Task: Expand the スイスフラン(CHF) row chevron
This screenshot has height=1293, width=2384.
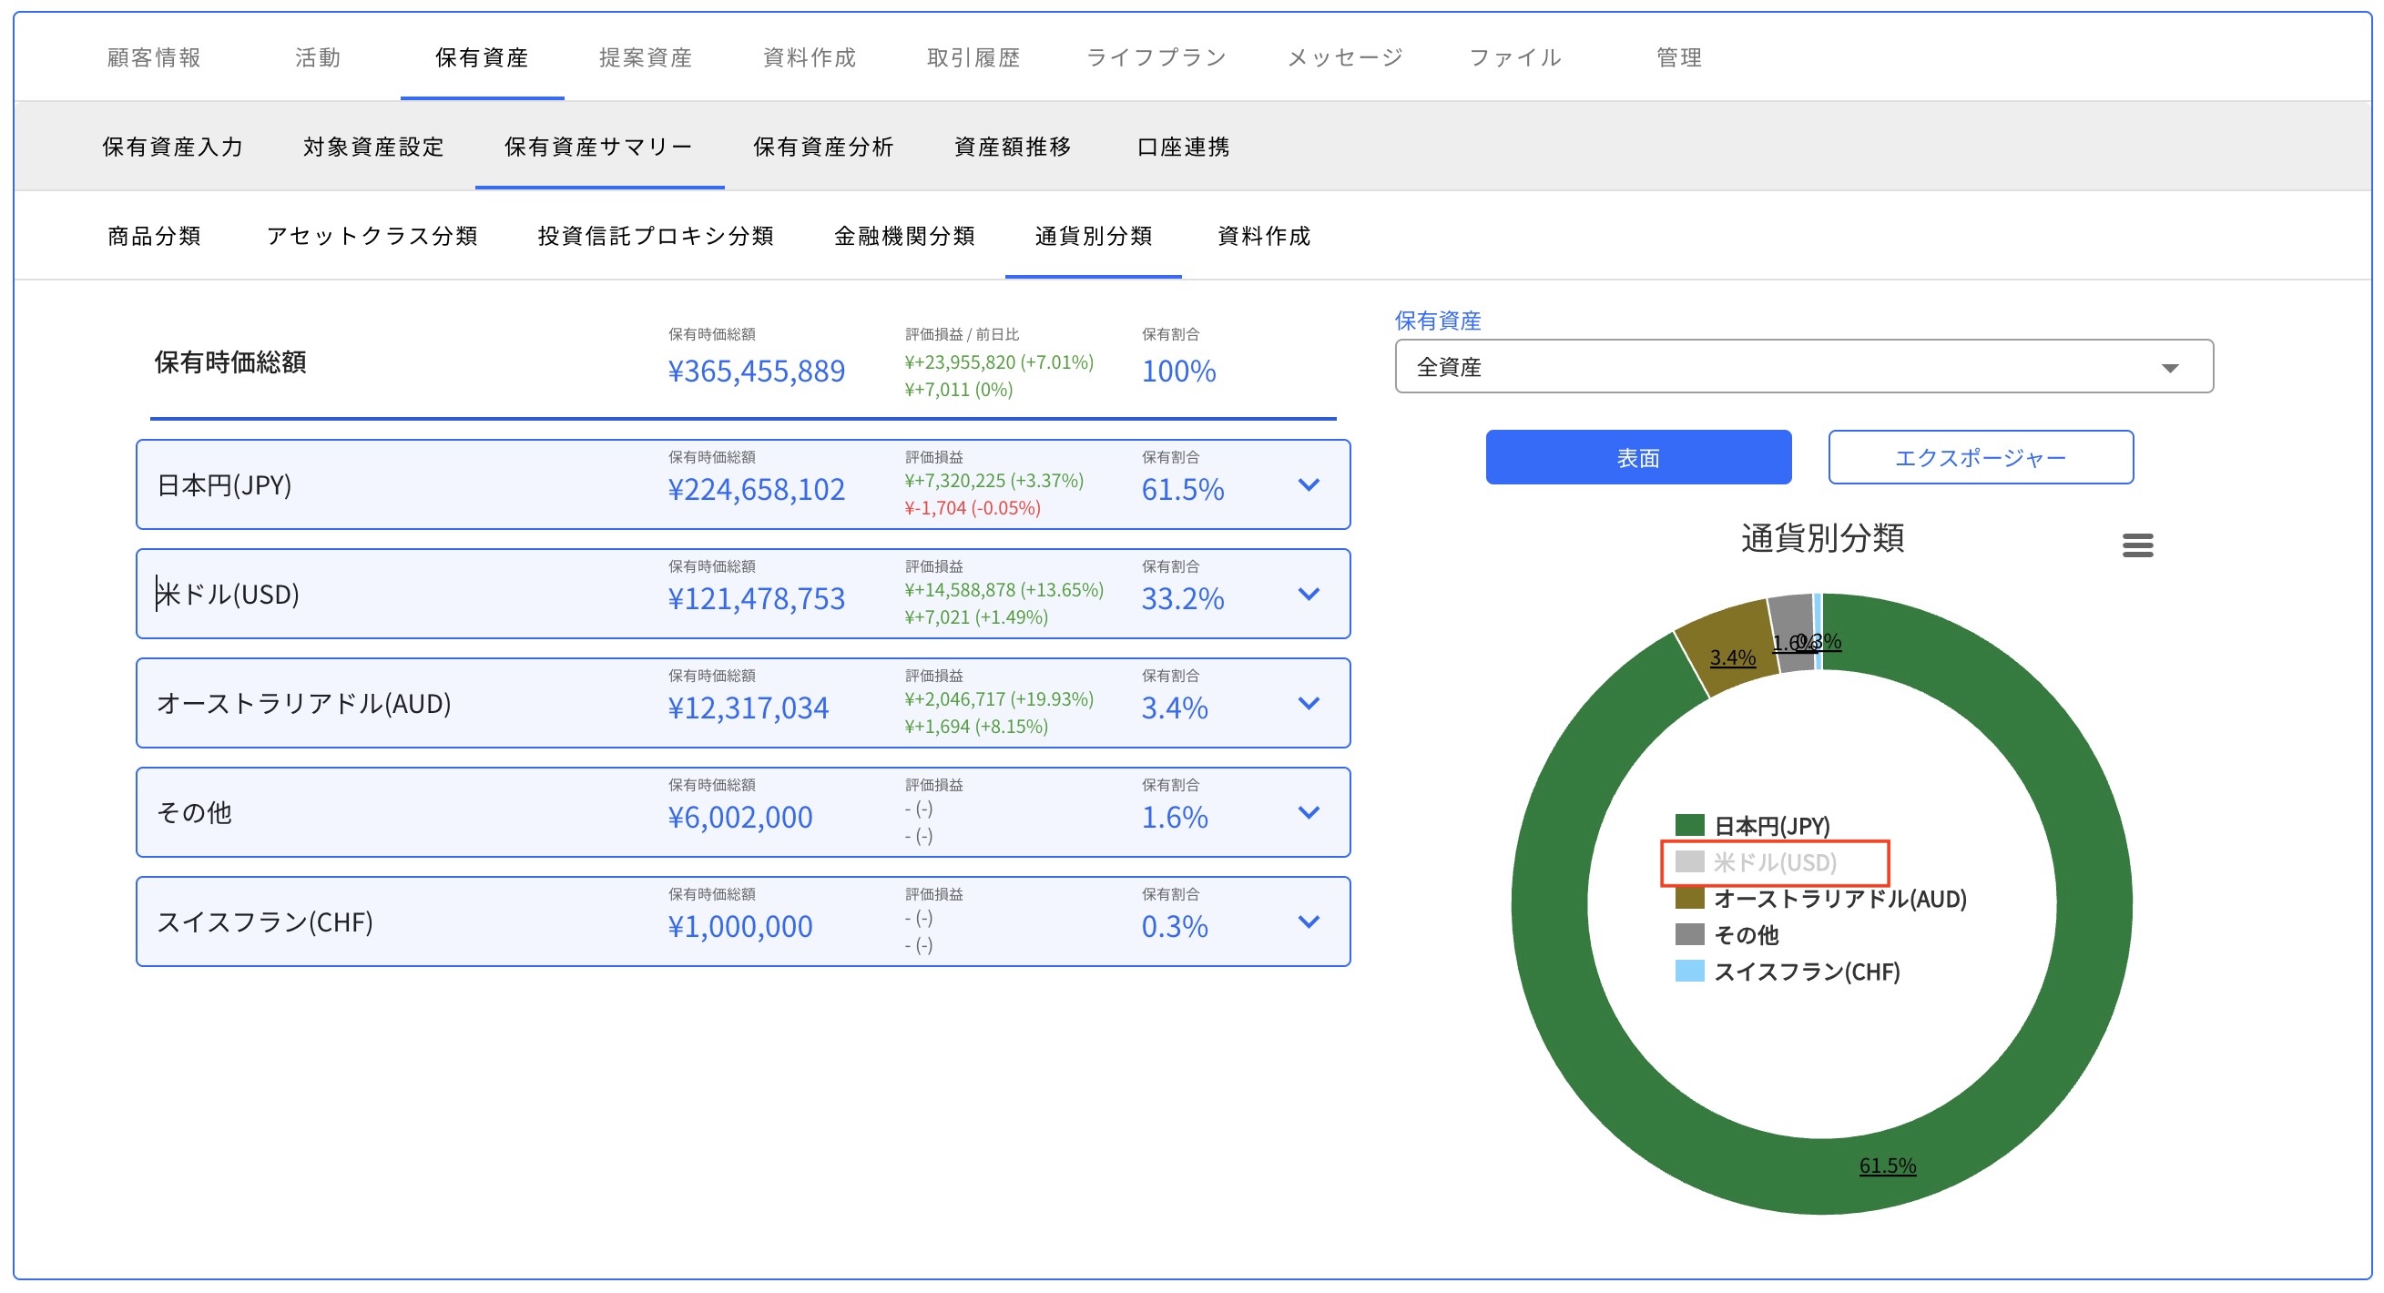Action: tap(1309, 921)
